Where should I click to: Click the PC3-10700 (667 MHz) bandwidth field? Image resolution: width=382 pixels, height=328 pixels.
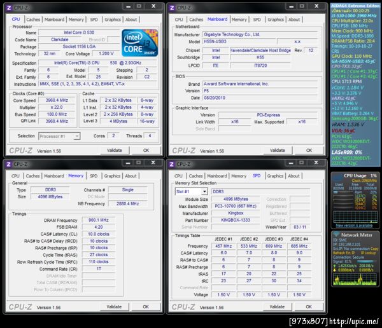pyautogui.click(x=236, y=206)
